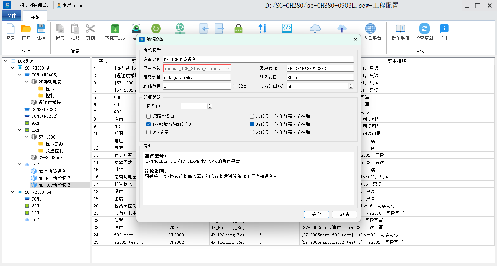The width and height of the screenshot is (497, 266).
Task: Click the 确定 button in dialog
Action: tap(316, 214)
